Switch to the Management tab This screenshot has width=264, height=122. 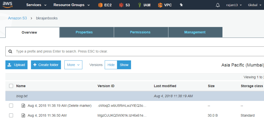coord(195,32)
